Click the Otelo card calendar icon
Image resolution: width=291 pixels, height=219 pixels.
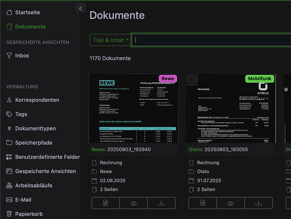pos(191,181)
